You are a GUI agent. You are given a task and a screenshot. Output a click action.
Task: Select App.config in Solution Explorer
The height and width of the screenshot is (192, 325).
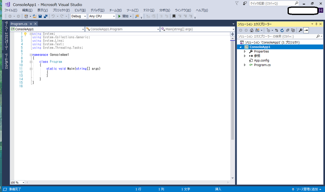(262, 60)
